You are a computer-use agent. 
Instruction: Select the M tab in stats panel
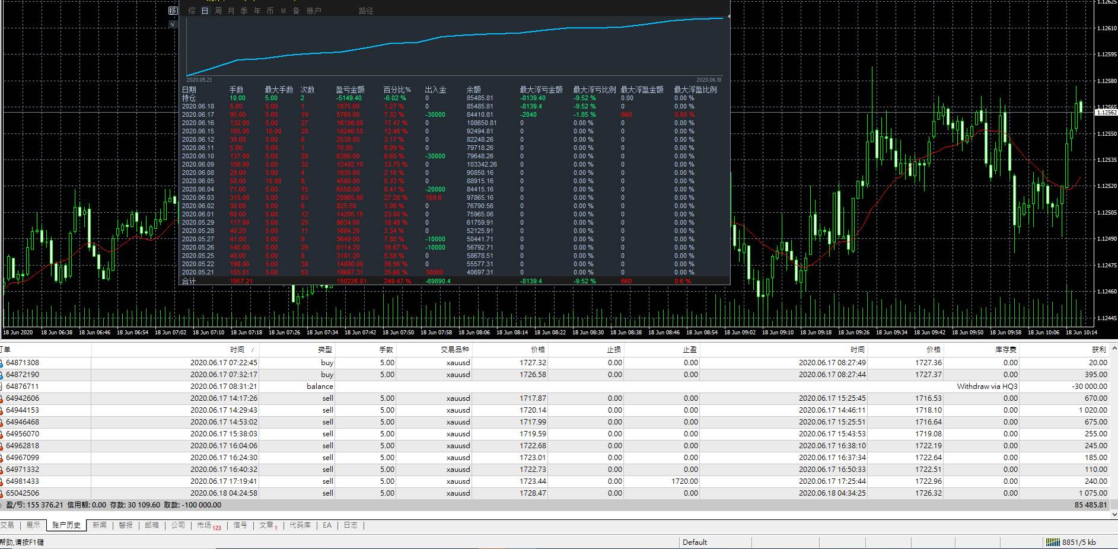tap(284, 11)
